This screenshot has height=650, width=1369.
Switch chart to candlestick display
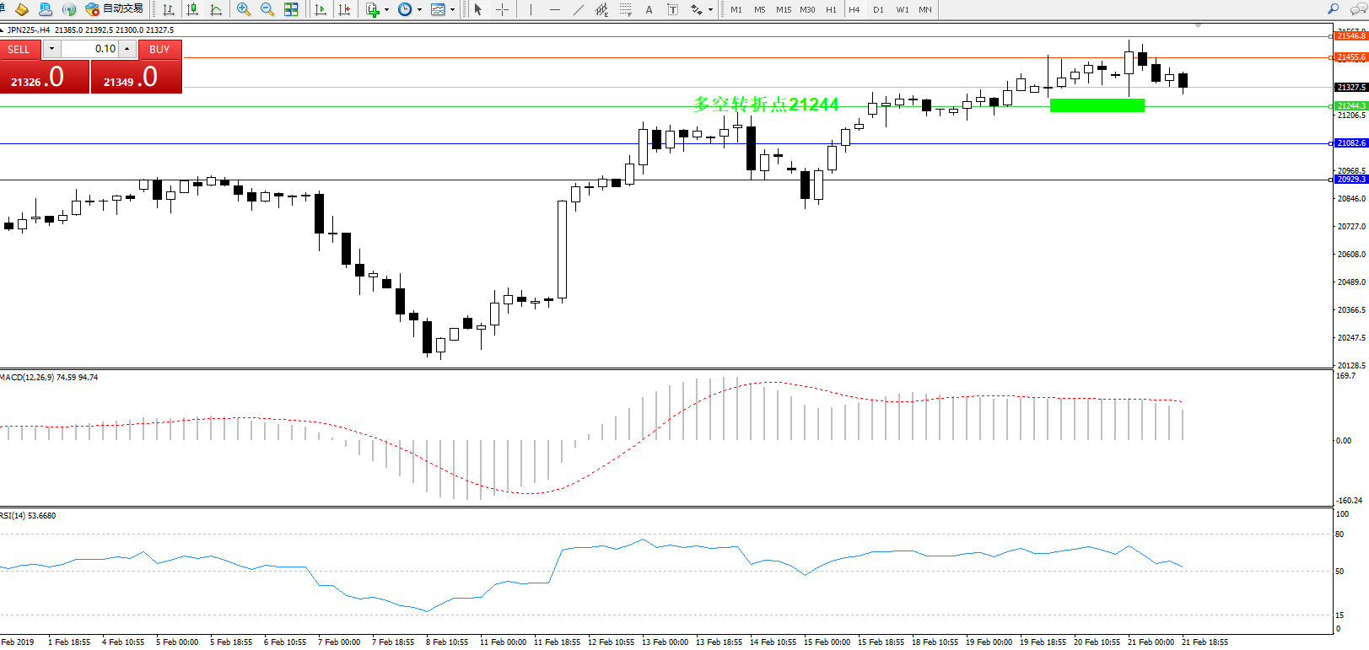192,9
